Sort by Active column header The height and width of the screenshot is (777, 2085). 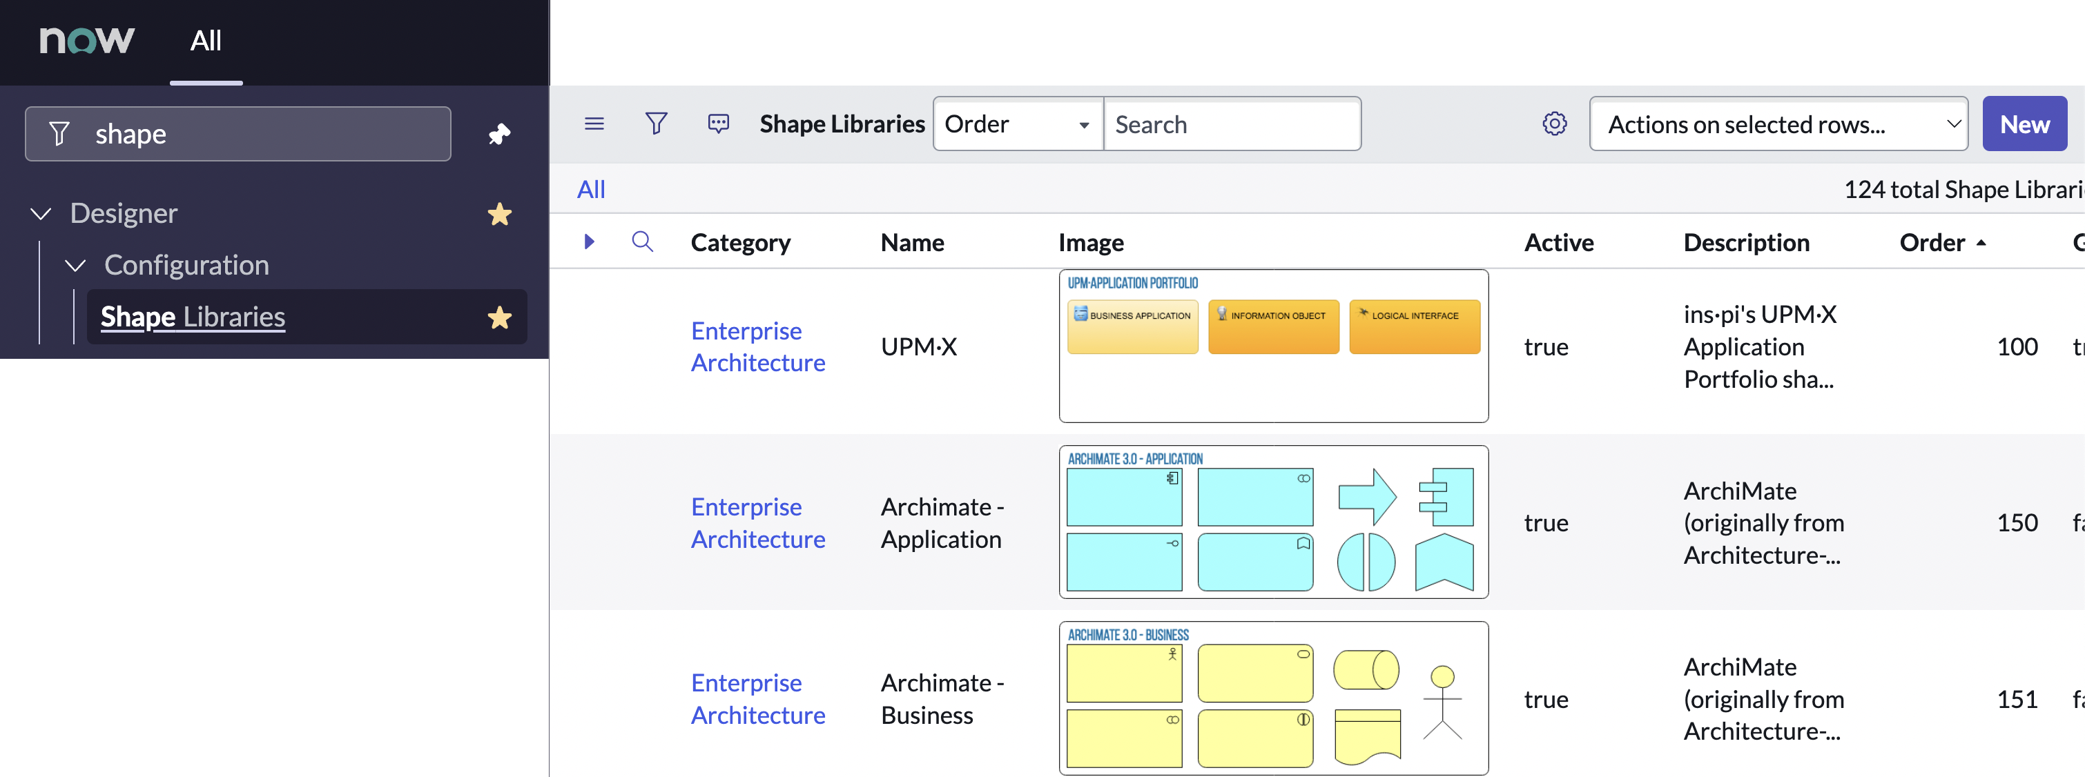[x=1558, y=242]
